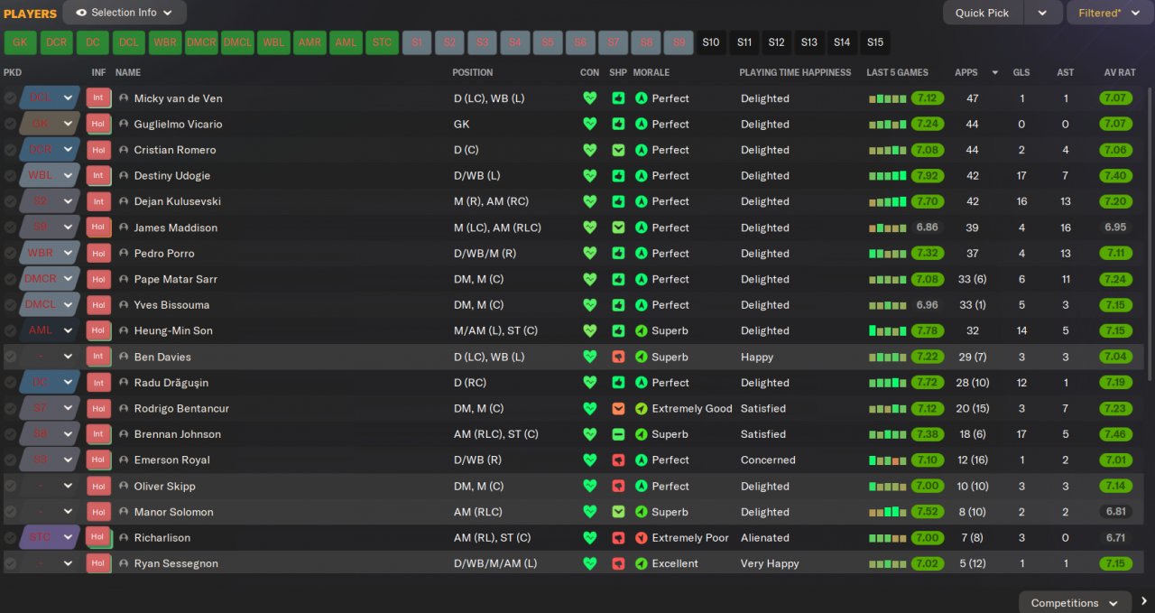Click Richarlison's match sharpness icon

click(x=618, y=538)
